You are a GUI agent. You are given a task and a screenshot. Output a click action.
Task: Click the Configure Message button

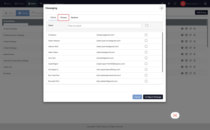[153, 97]
